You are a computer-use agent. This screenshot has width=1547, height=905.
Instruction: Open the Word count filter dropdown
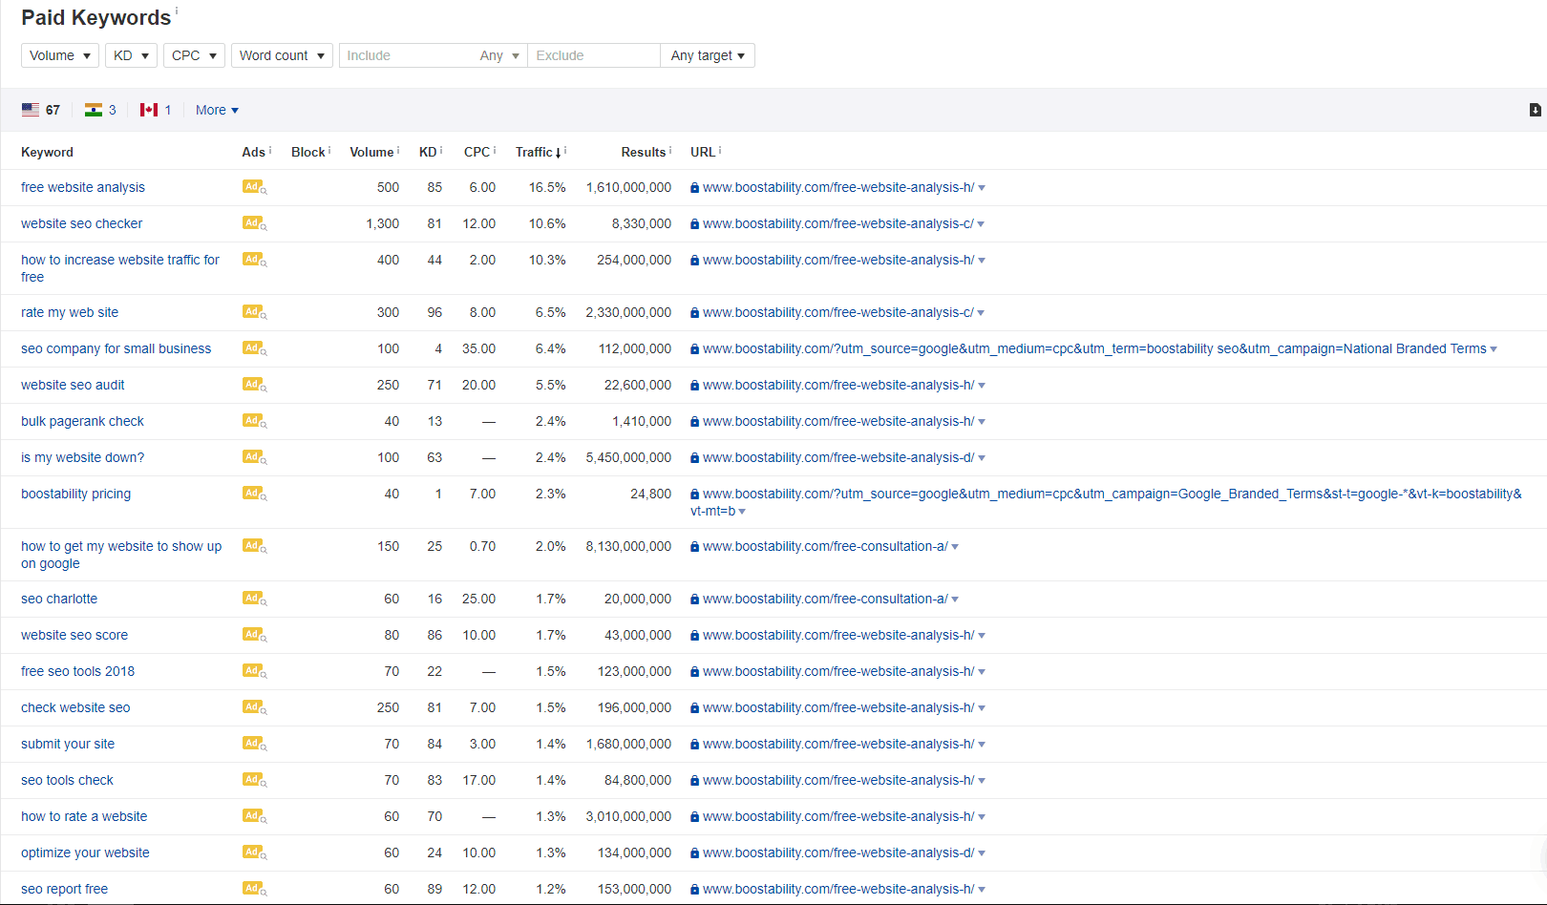[x=282, y=55]
